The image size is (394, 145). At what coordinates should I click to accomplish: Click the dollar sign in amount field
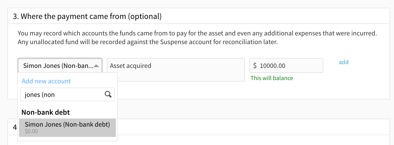click(255, 65)
